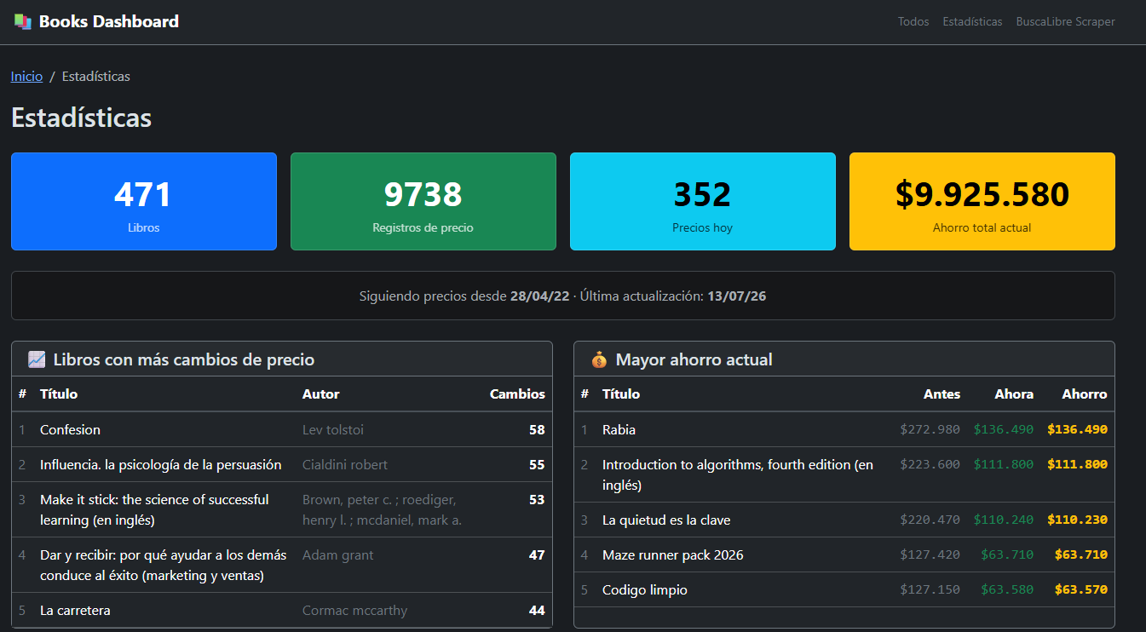Click the Autor column header
The width and height of the screenshot is (1146, 632).
coord(321,394)
